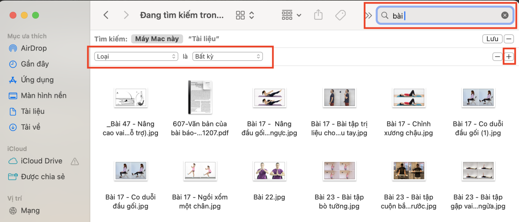Screen dimensions: 519x222
Task: Open the view style up-down chevrons
Action: point(252,15)
